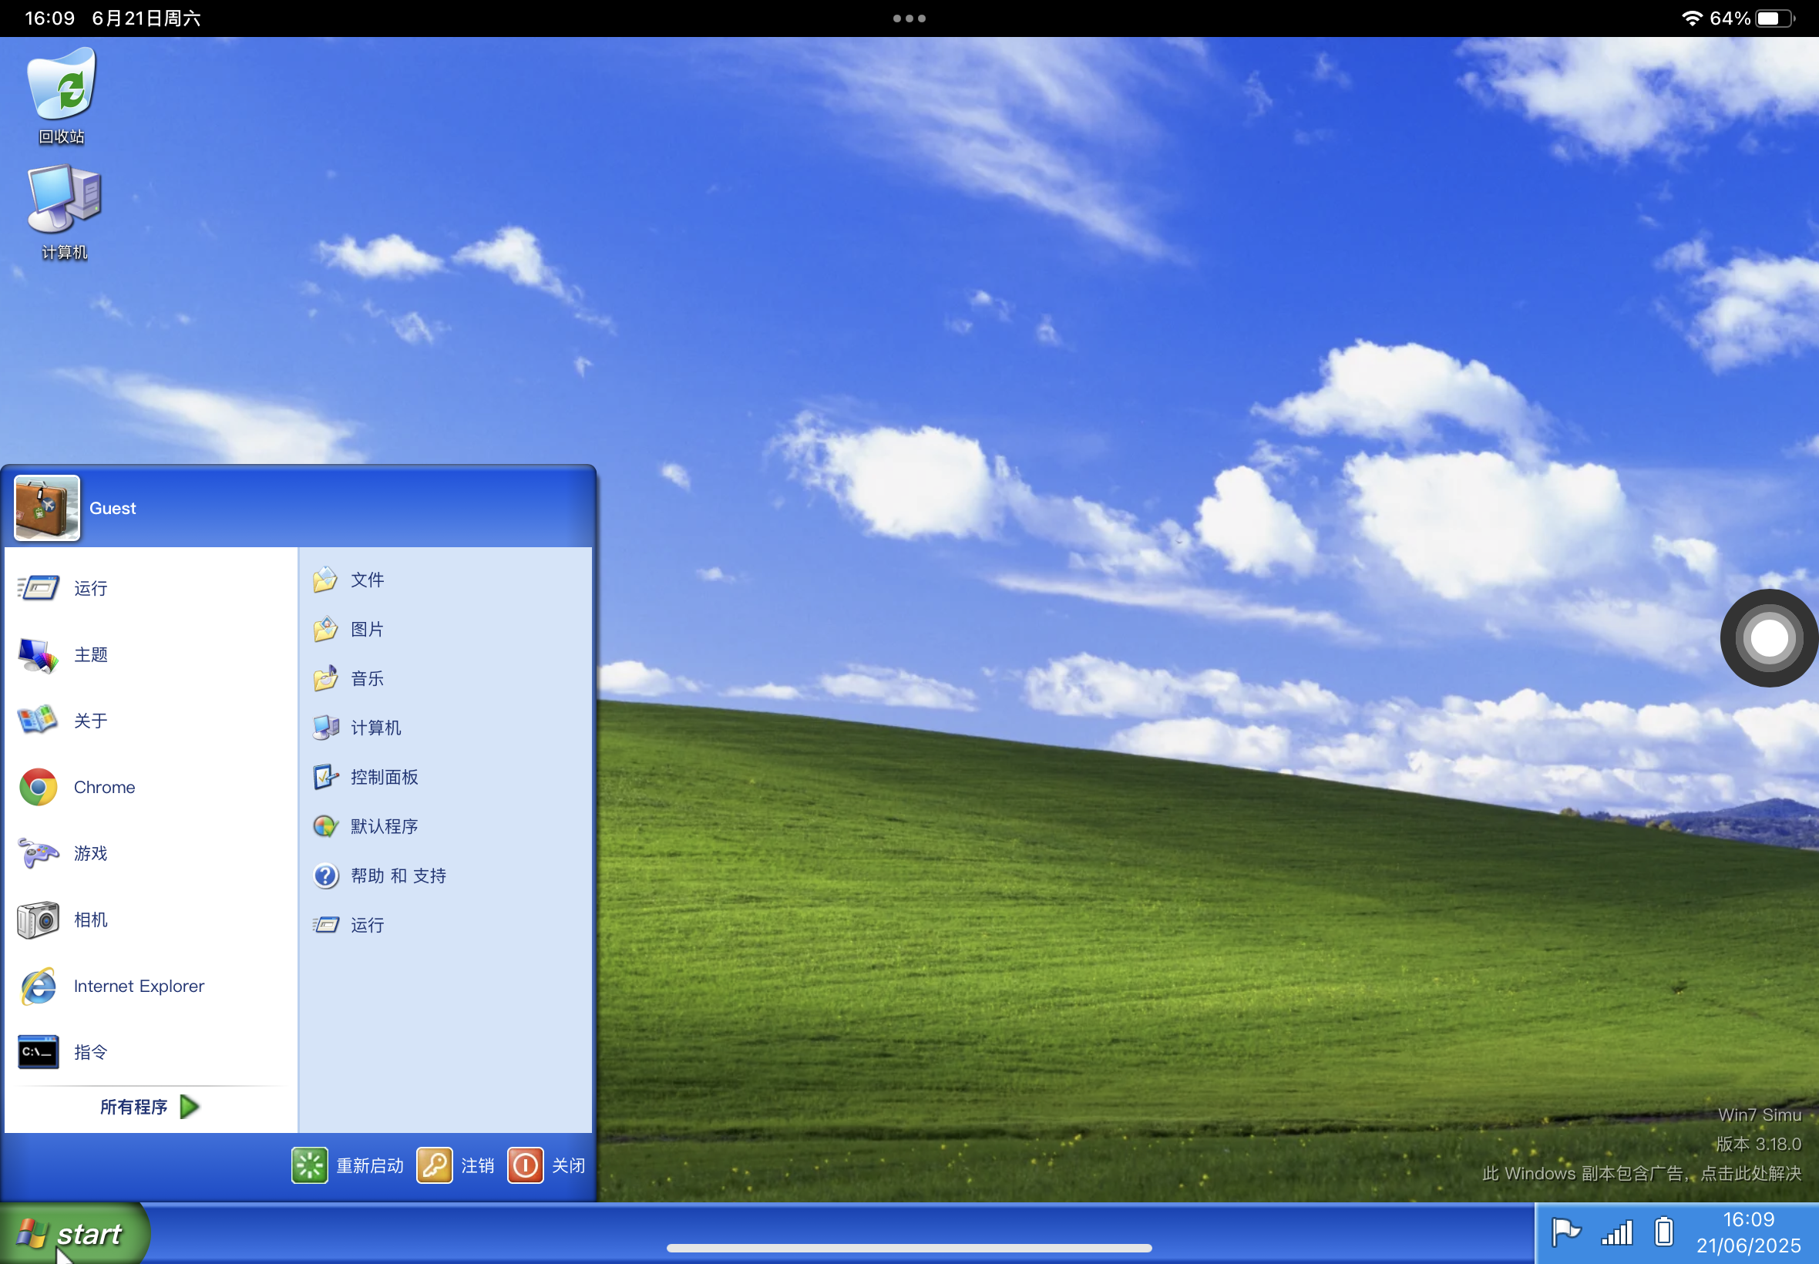Select the 默认程序 text entry
The image size is (1819, 1264).
tap(384, 826)
